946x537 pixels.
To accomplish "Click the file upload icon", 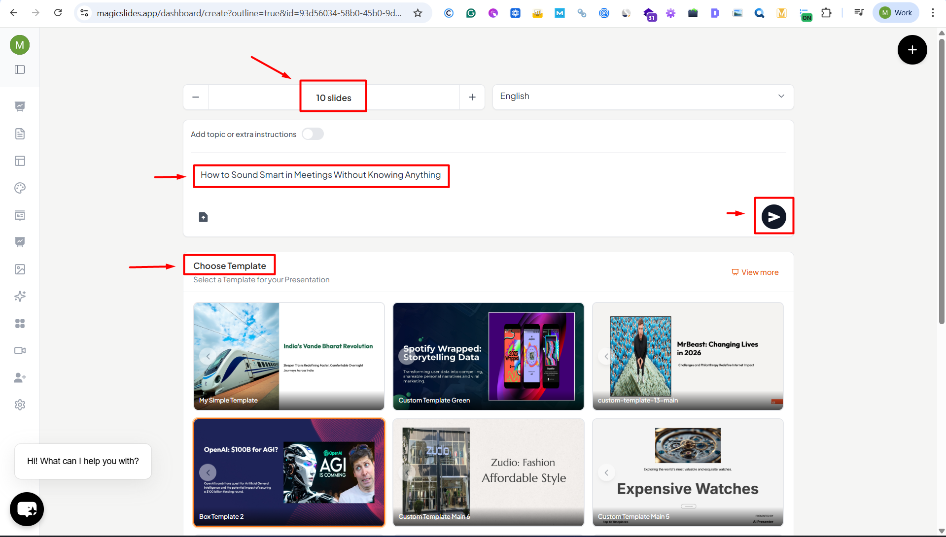I will (203, 217).
